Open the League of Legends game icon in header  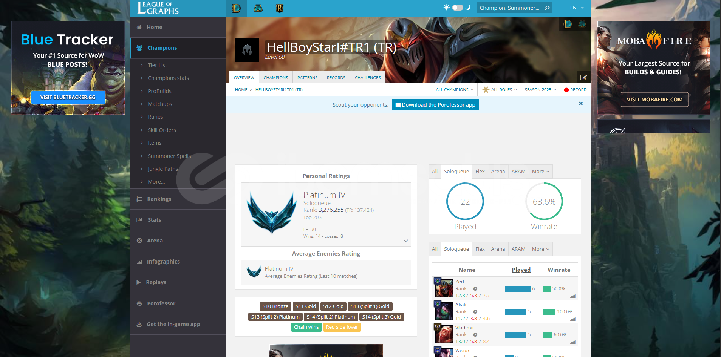click(236, 8)
